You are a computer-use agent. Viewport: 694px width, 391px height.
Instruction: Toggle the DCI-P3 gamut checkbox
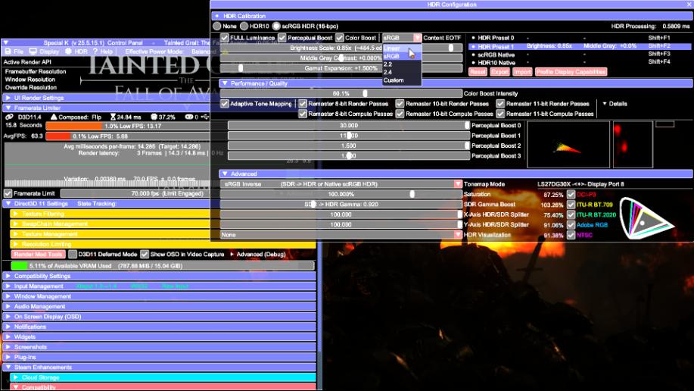pyautogui.click(x=571, y=194)
